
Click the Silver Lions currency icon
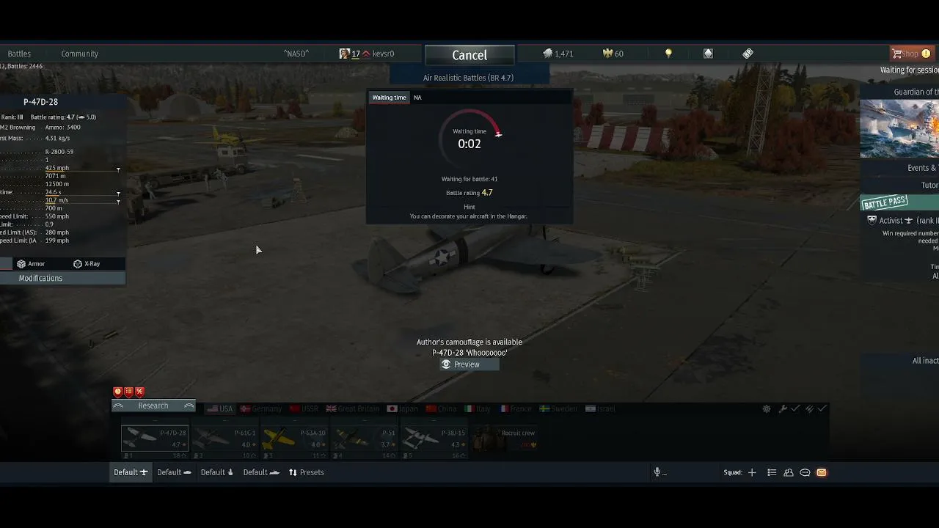click(547, 54)
